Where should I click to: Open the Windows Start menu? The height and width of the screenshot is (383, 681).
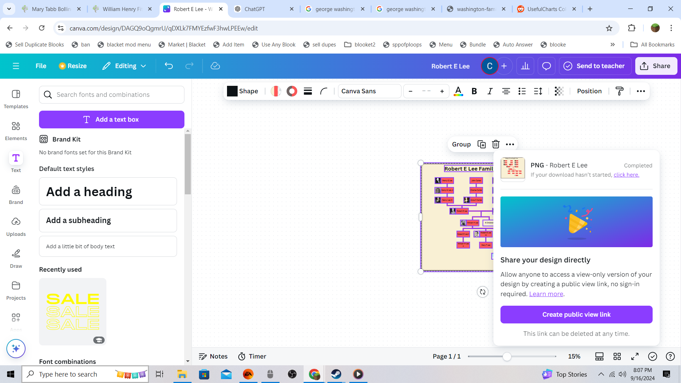point(11,374)
